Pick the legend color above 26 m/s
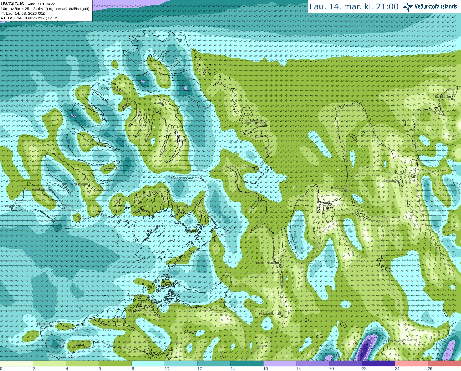This screenshot has width=461, height=371. coord(444,363)
